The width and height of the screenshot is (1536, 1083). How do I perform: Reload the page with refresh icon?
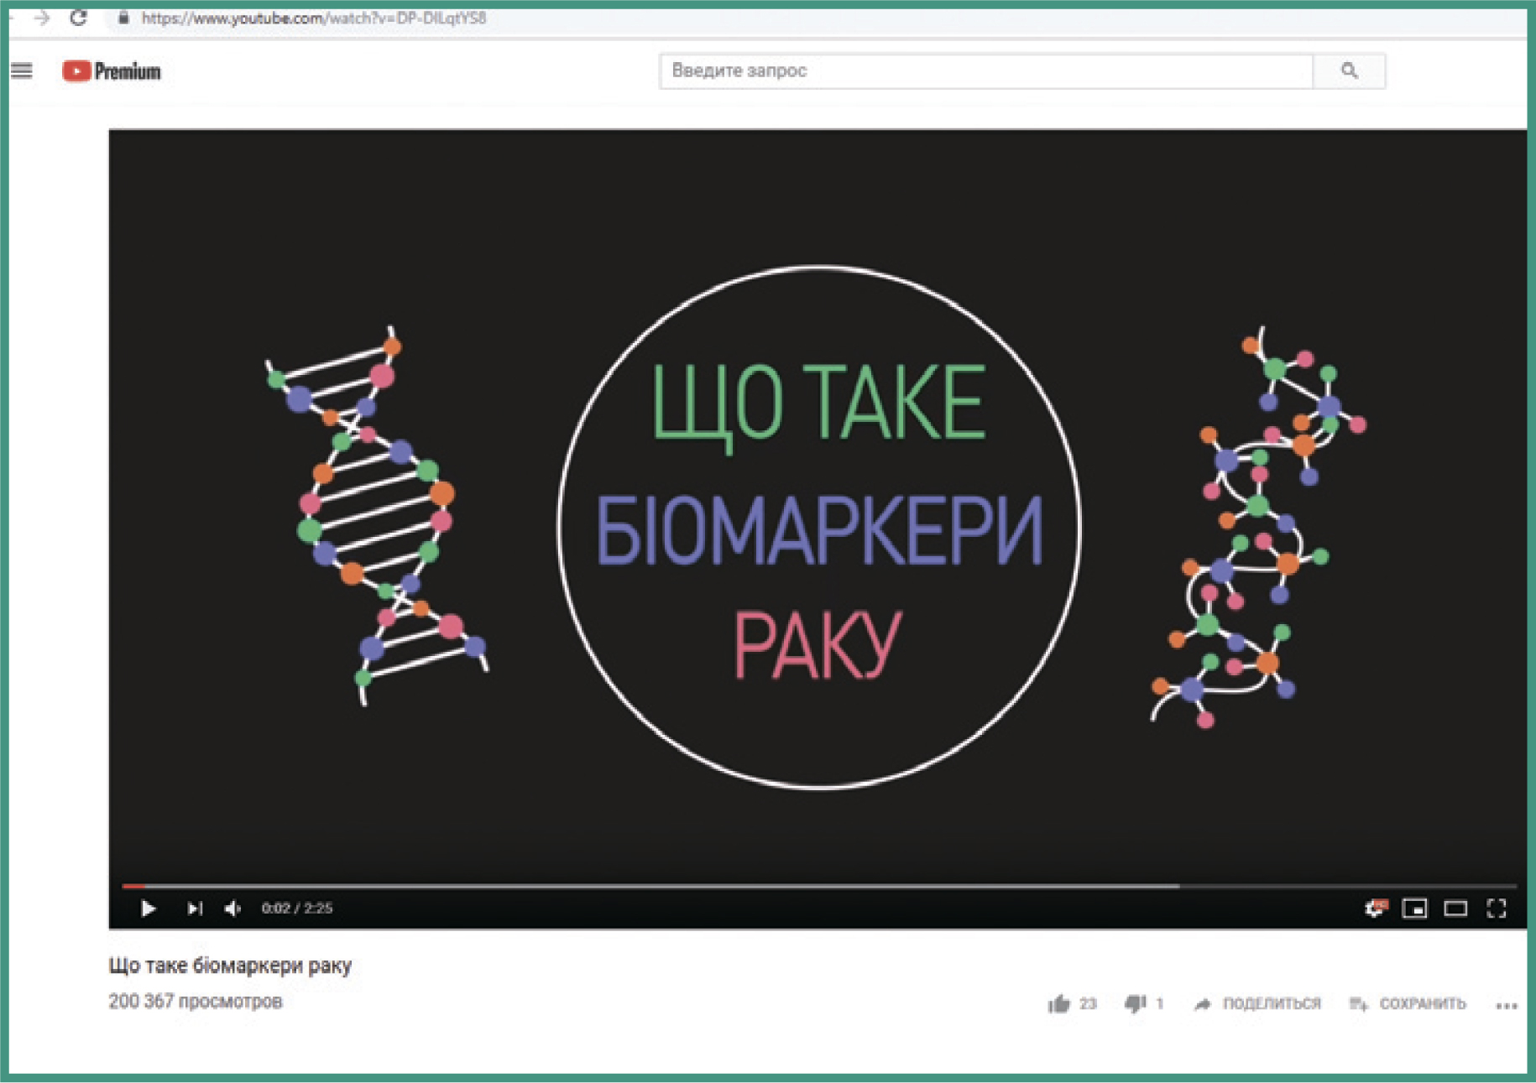point(78,18)
